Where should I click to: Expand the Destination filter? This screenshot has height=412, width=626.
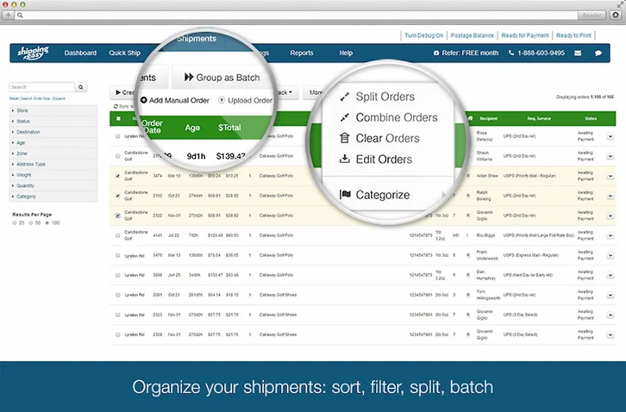(x=53, y=132)
